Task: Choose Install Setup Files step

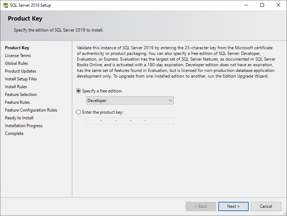Action: point(21,79)
